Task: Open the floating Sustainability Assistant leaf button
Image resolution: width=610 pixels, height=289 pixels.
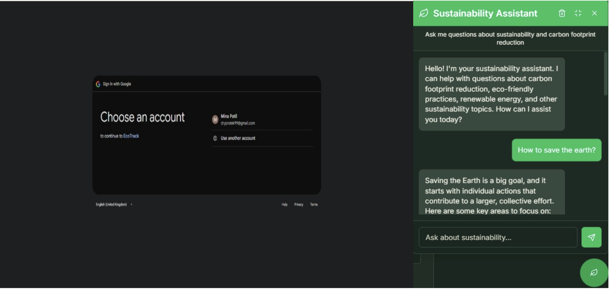Action: pos(594,272)
